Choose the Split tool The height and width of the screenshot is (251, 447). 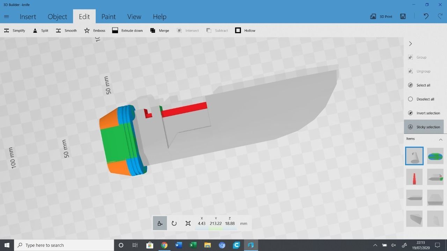[x=40, y=31]
